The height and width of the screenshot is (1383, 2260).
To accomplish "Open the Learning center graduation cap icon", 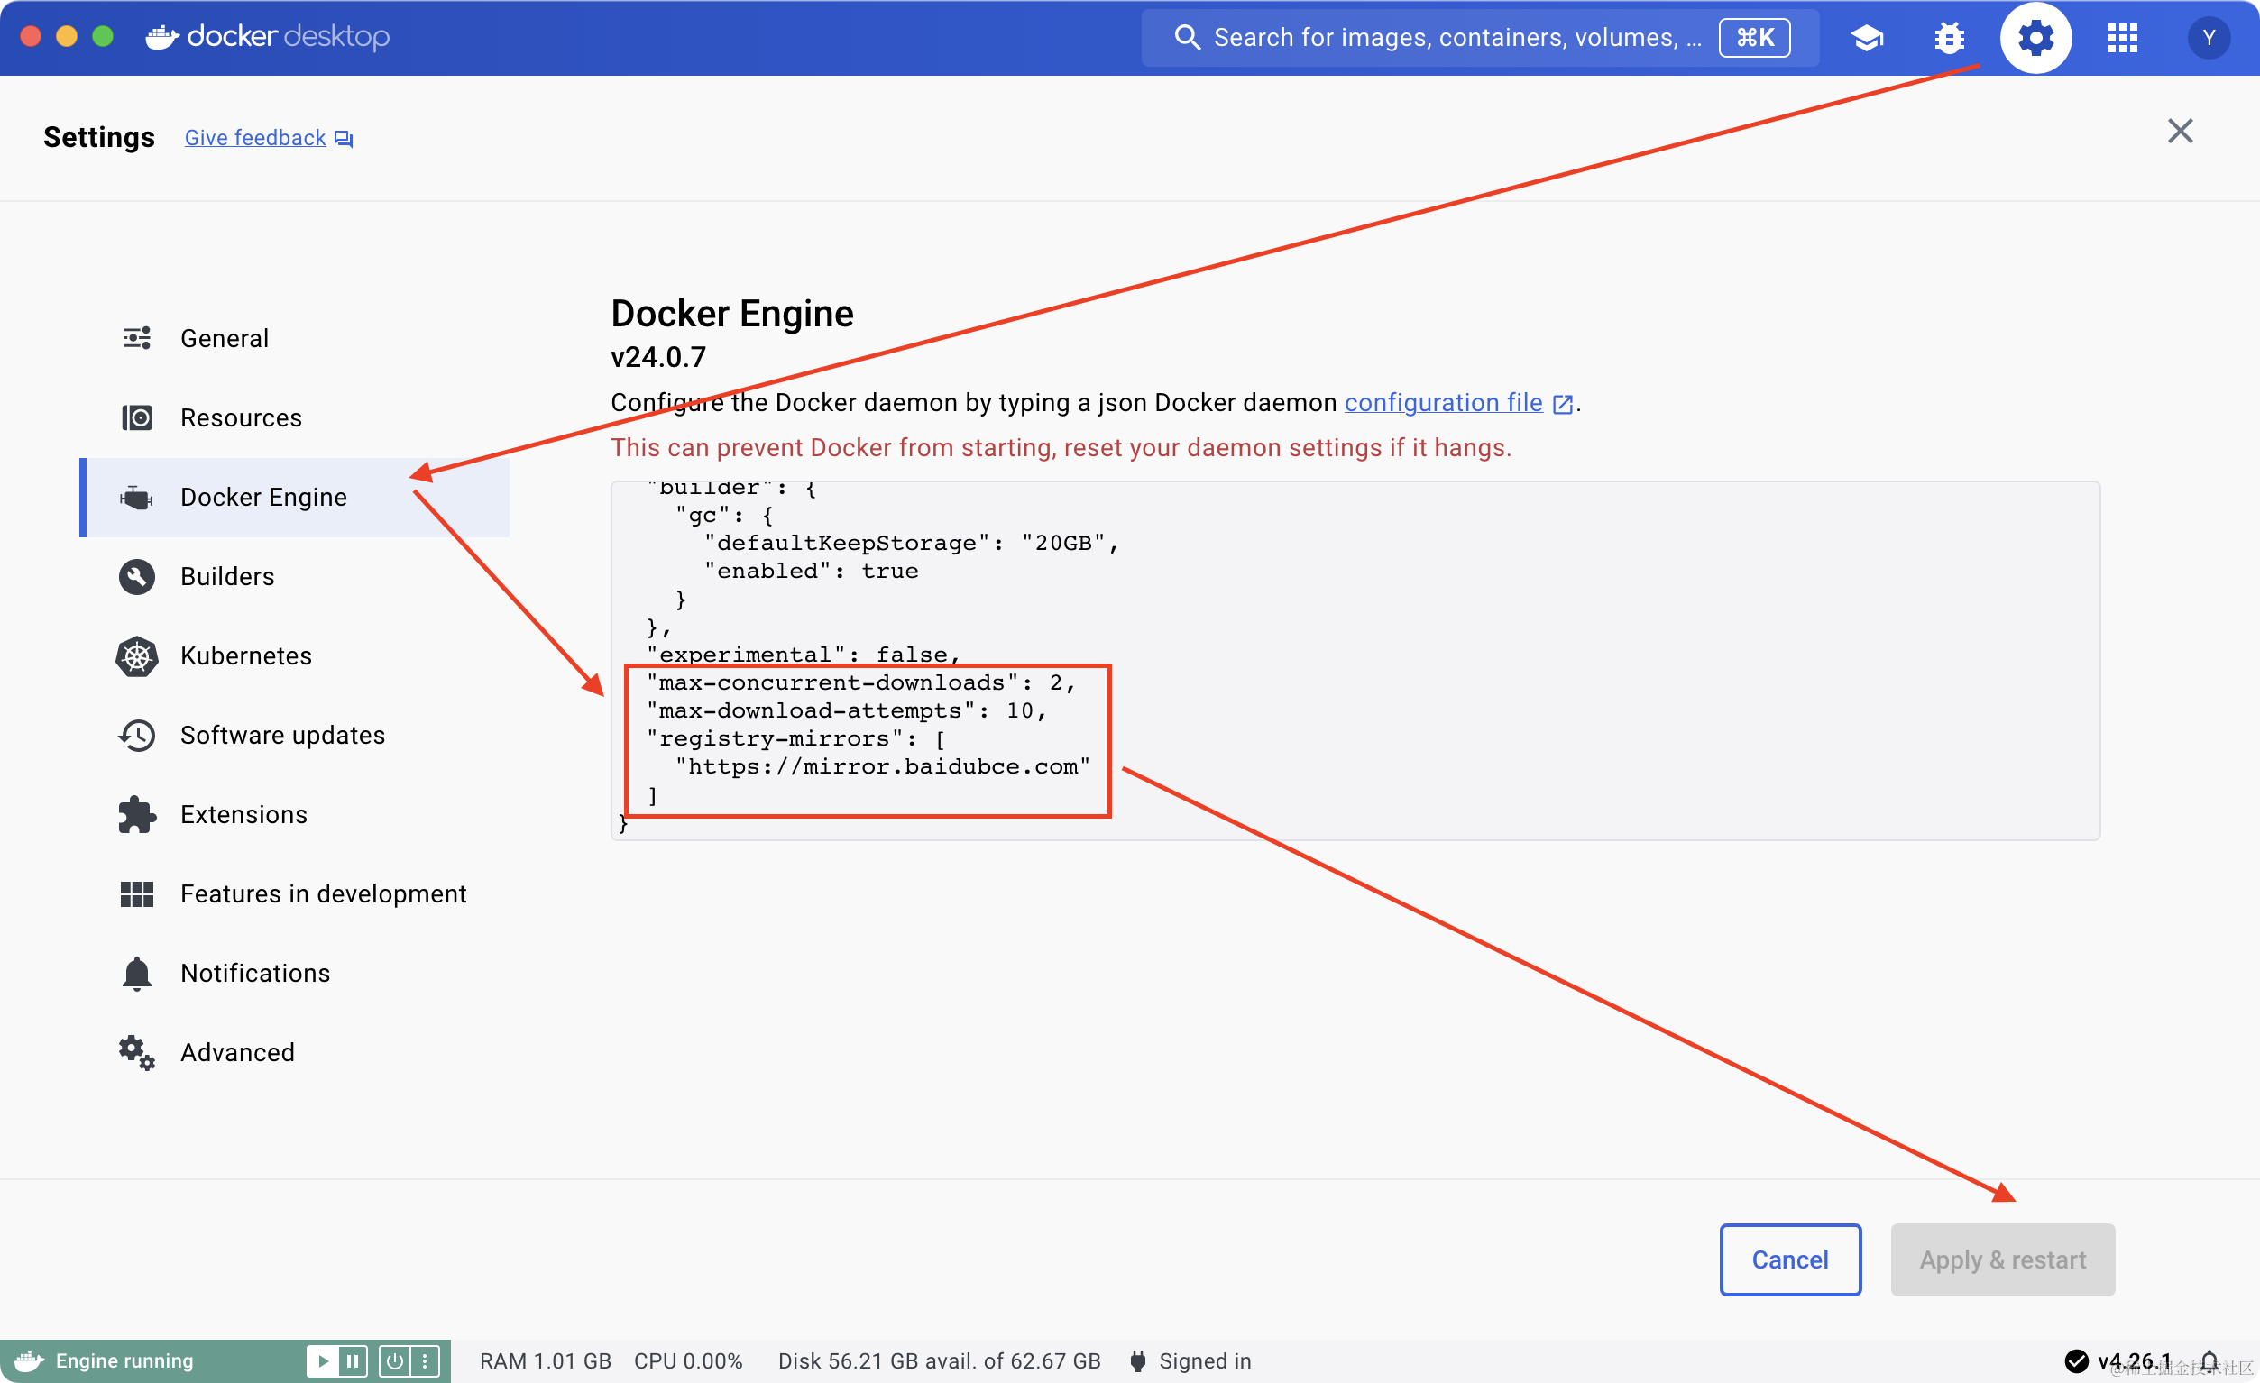I will [1867, 38].
